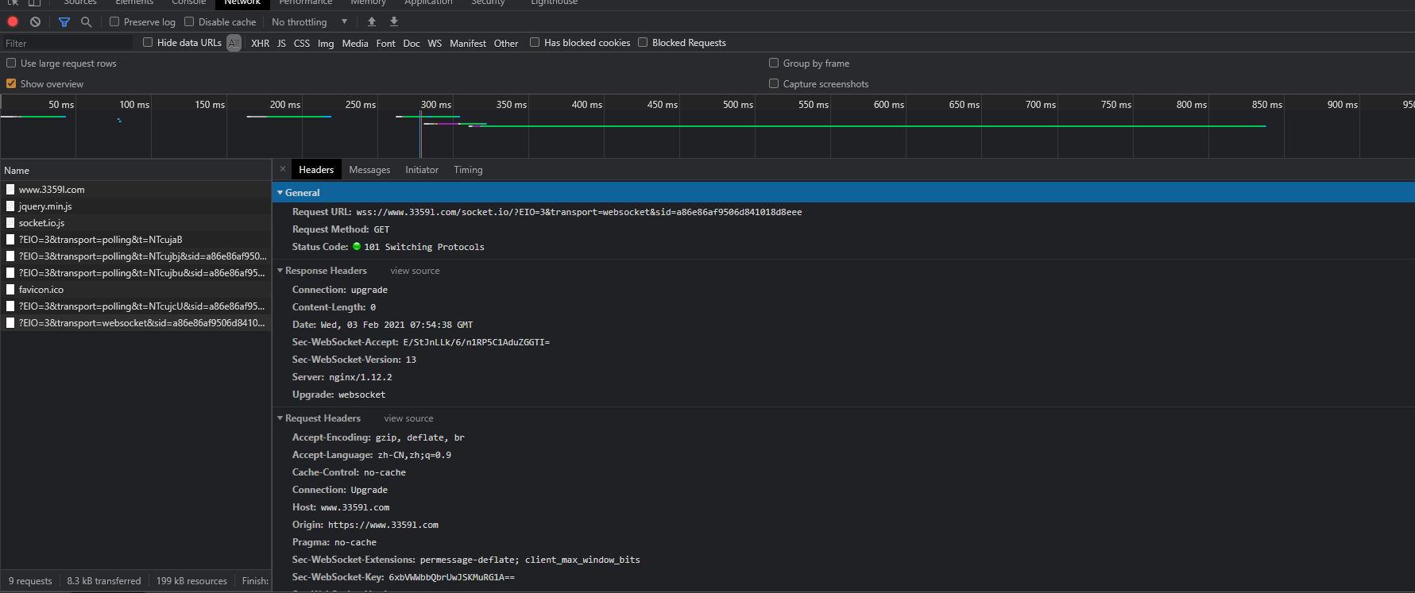
Task: Open the Messages tab
Action: [369, 169]
